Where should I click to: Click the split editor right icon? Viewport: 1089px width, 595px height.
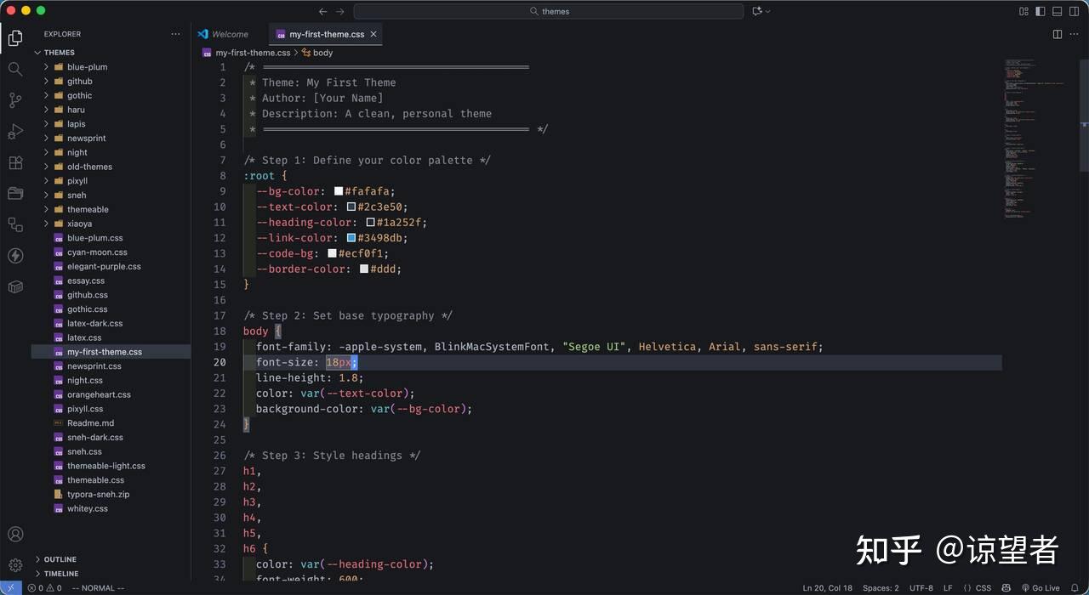coord(1058,34)
